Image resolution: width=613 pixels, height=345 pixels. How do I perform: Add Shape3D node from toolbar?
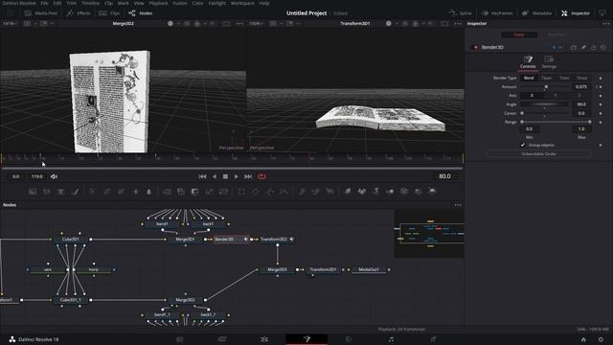pyautogui.click(x=362, y=192)
